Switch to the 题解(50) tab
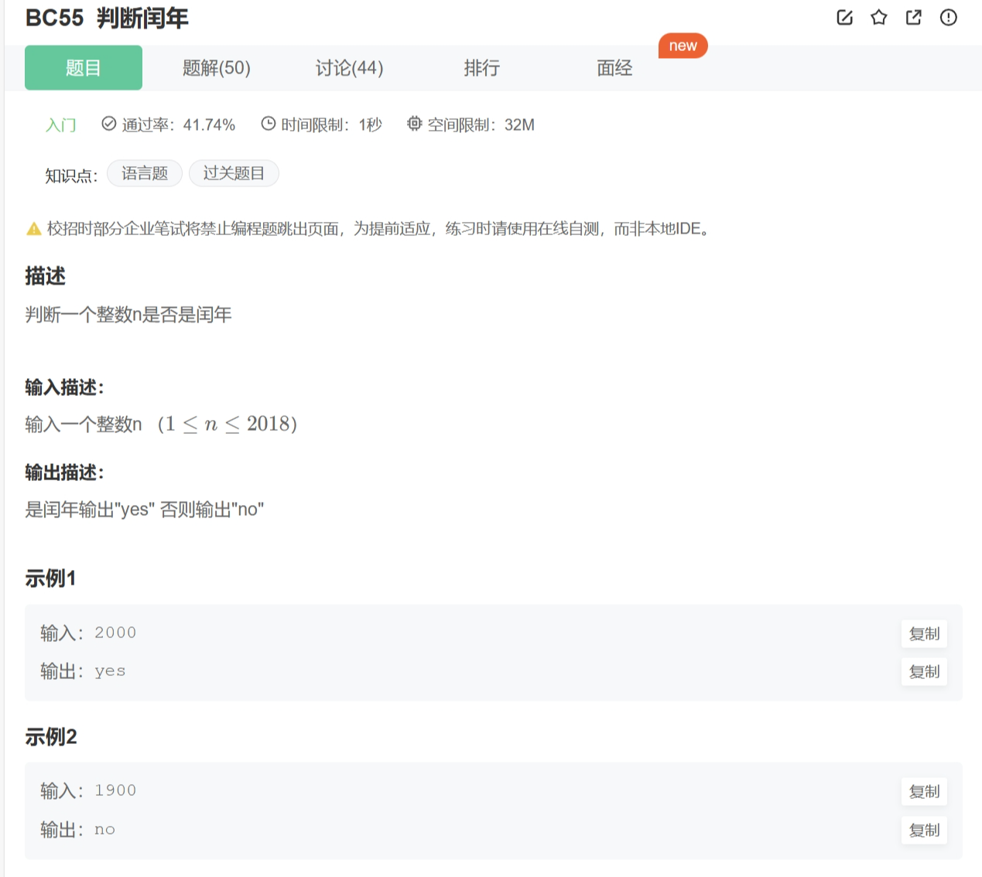 pyautogui.click(x=216, y=68)
